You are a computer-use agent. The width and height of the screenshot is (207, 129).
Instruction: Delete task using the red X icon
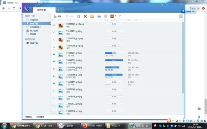pyautogui.click(x=85, y=16)
